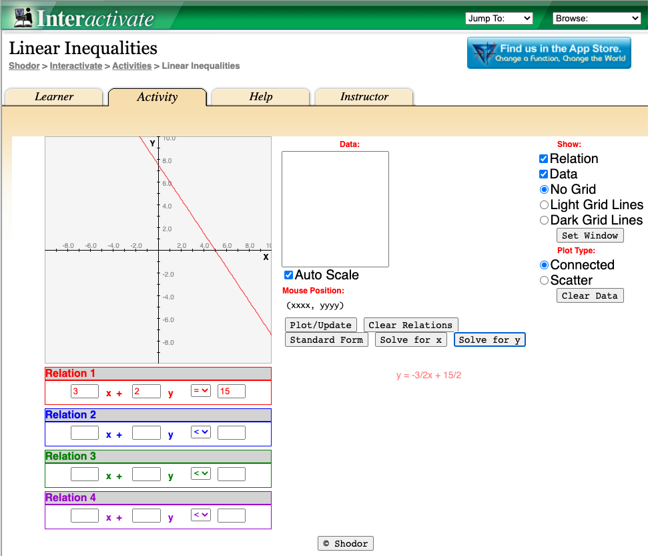Choose Scatter plot type
This screenshot has height=556, width=648.
click(x=544, y=281)
